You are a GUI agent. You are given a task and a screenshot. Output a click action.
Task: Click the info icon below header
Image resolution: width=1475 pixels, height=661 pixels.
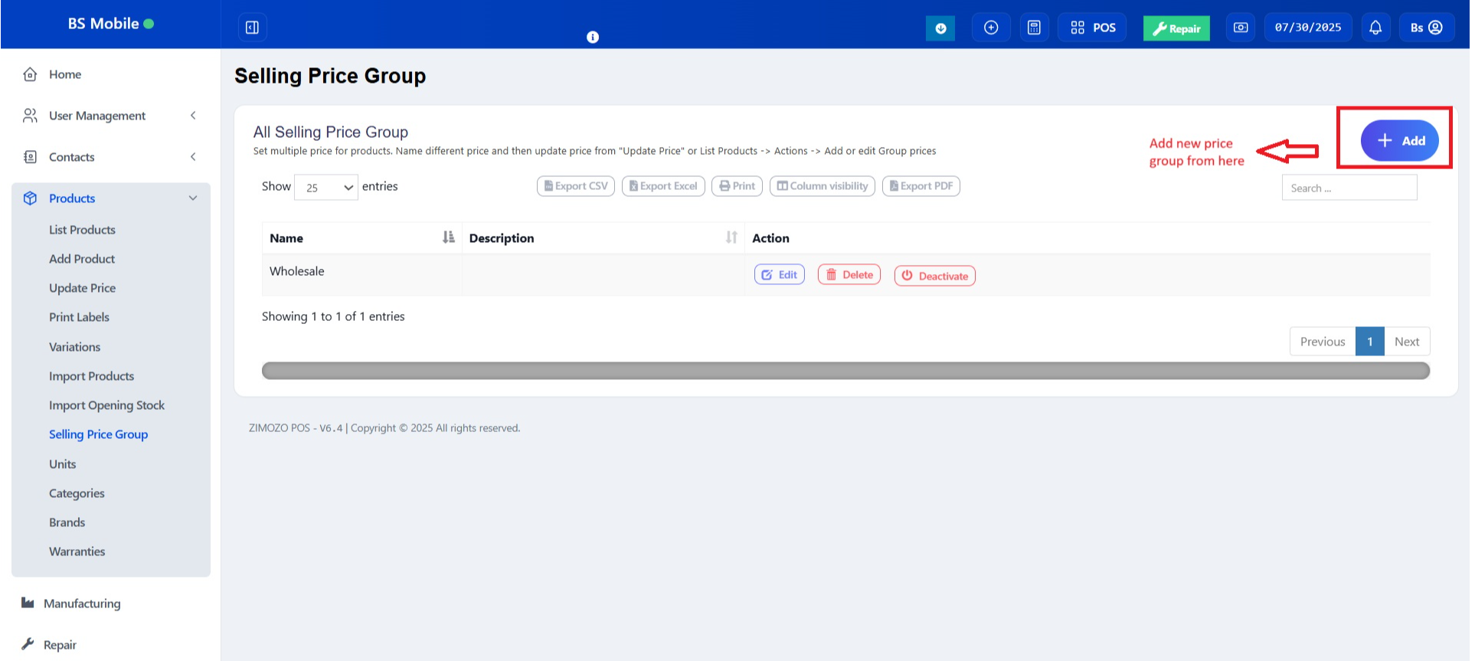[593, 37]
